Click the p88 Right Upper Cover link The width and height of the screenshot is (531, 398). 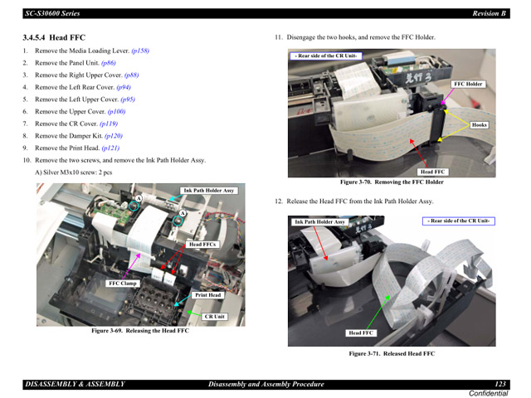tap(135, 75)
